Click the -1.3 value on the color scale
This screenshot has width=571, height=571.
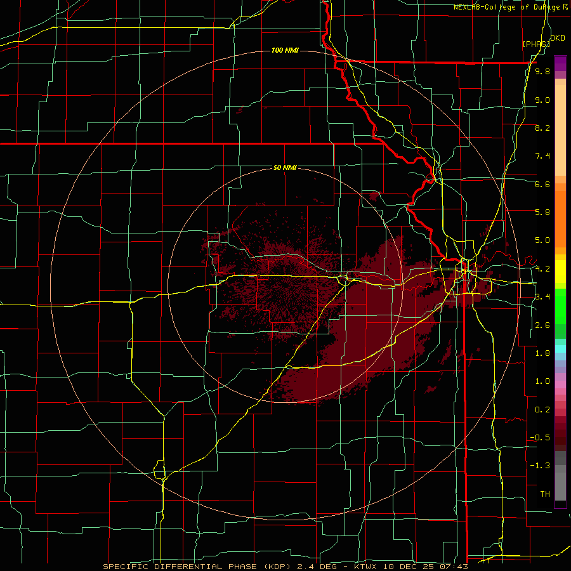coord(540,466)
